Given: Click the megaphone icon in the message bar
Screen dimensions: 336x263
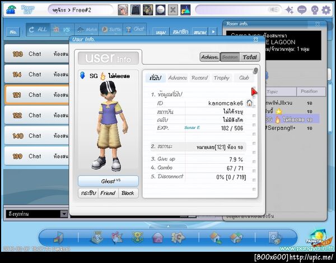Looking at the screenshot, I should pyautogui.click(x=274, y=10).
